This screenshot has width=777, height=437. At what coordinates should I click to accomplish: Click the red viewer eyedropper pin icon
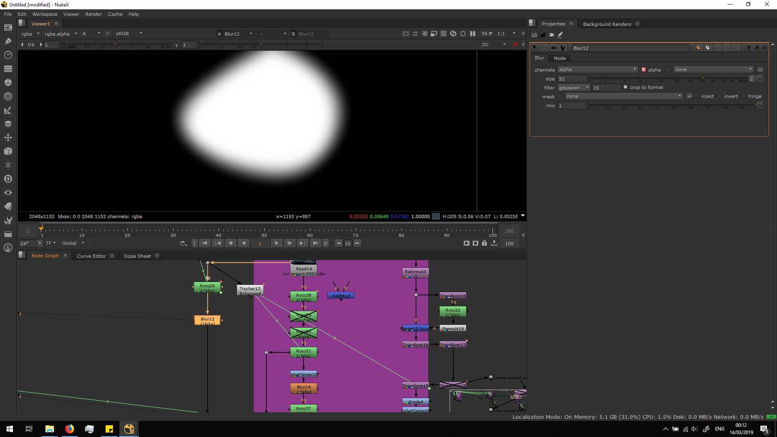[x=515, y=45]
